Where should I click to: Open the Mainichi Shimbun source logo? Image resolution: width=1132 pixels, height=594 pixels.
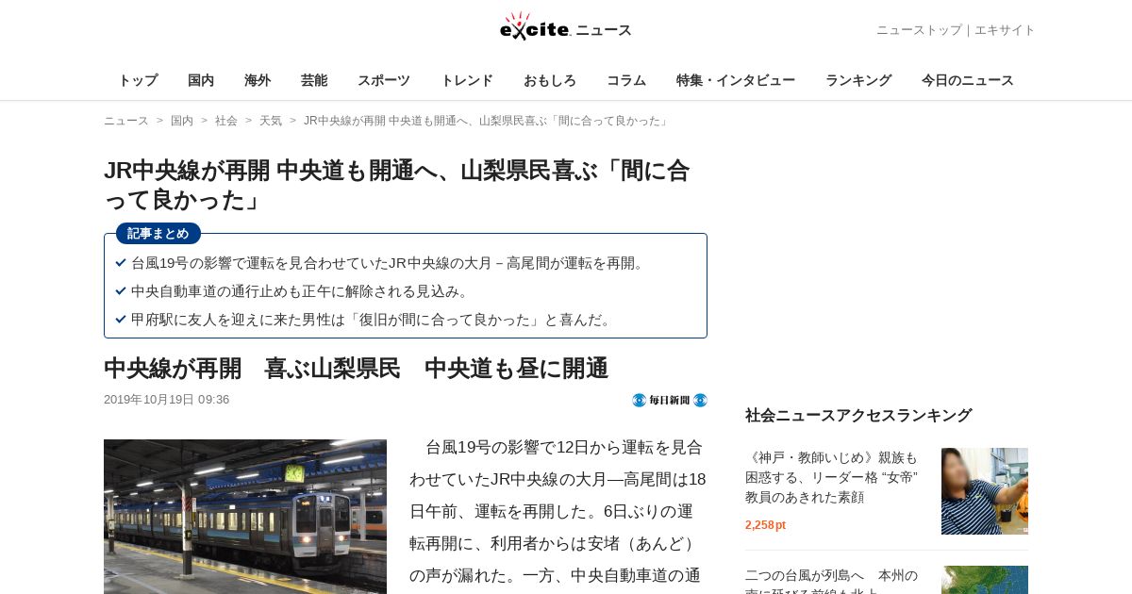[670, 400]
